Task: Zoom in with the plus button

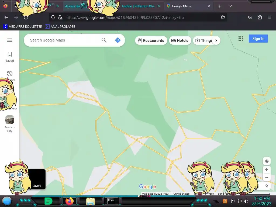Action: pos(267,170)
